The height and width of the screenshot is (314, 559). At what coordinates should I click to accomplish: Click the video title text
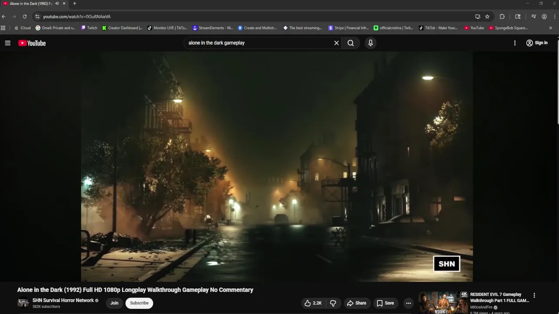pos(135,290)
